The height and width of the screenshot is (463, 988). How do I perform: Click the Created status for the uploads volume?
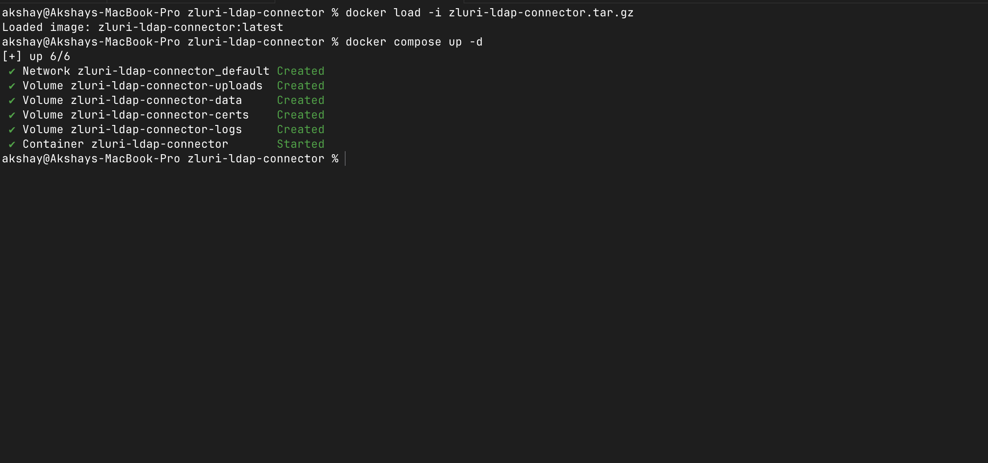301,85
